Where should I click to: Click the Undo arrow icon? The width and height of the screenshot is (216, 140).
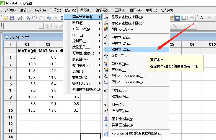[49, 18]
